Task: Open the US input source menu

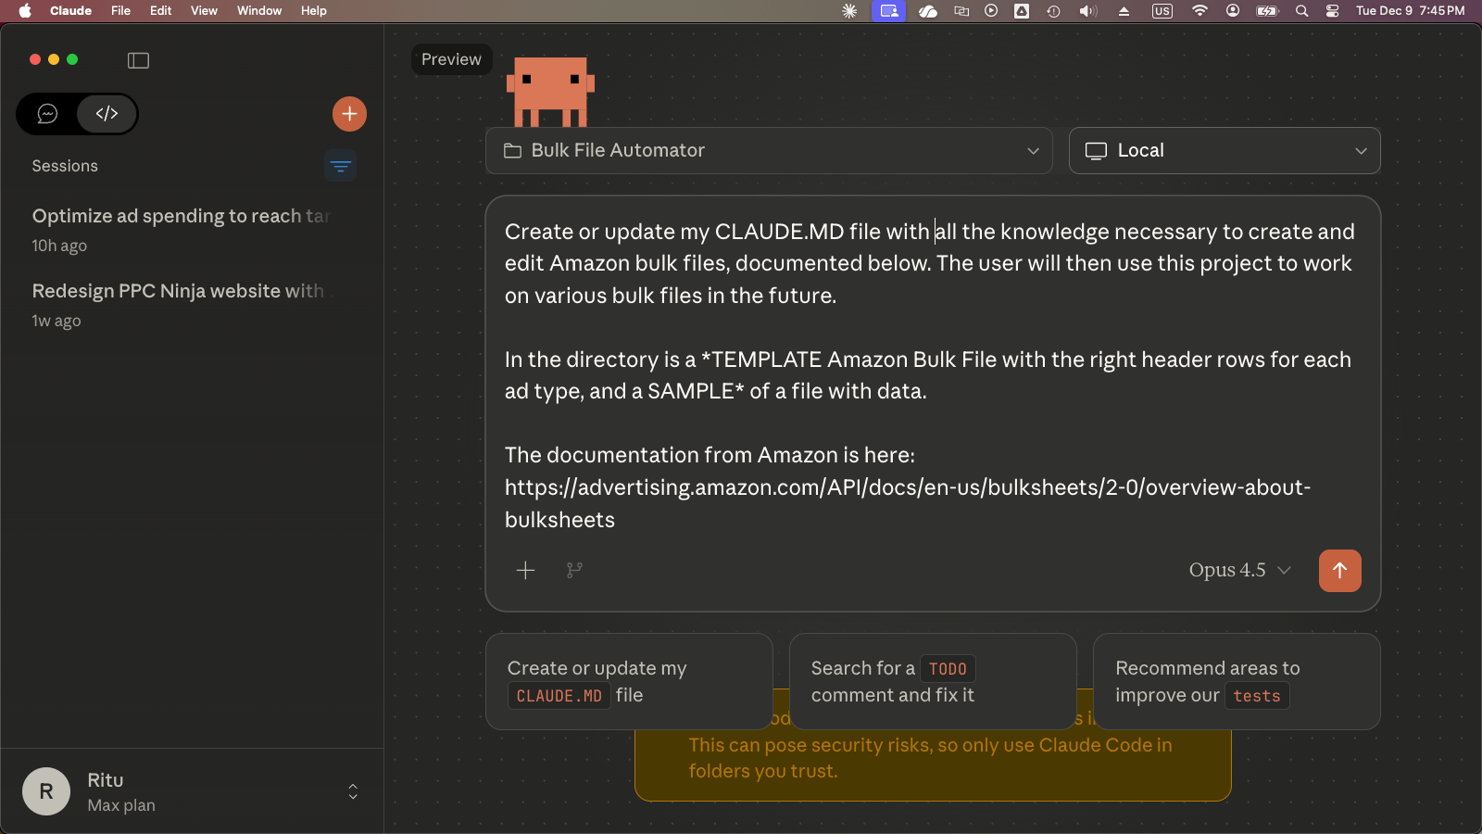Action: click(x=1162, y=11)
